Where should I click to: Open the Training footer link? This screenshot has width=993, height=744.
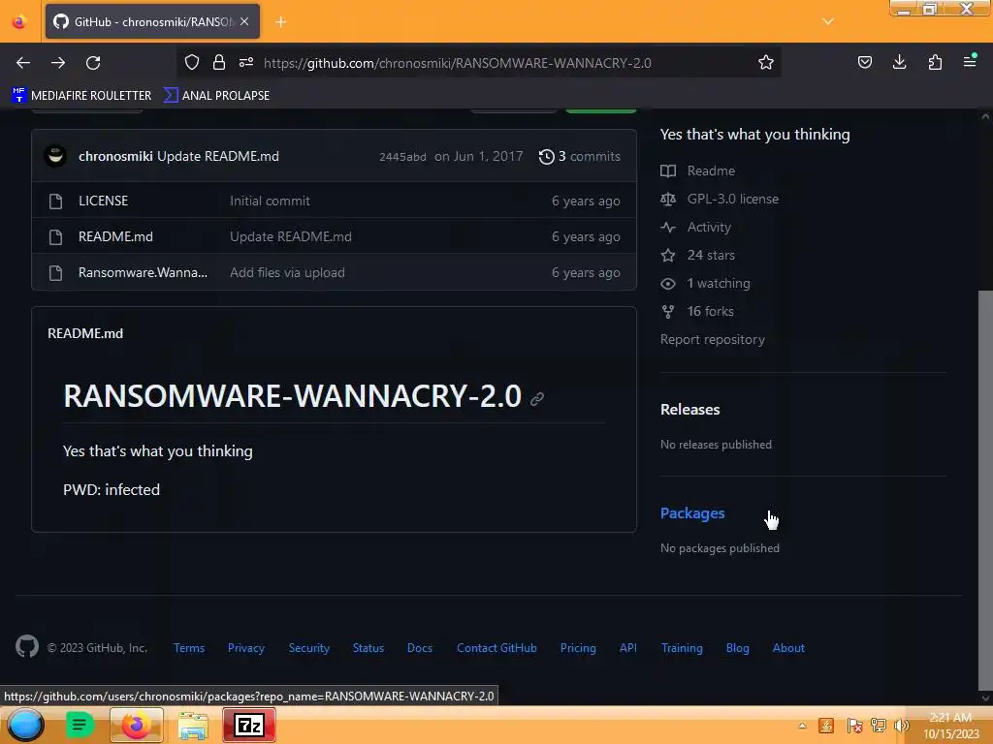coord(682,648)
